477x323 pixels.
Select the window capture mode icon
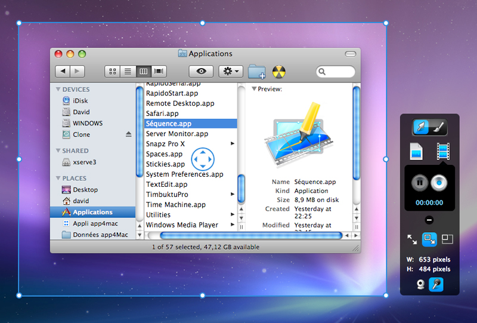[x=447, y=239]
